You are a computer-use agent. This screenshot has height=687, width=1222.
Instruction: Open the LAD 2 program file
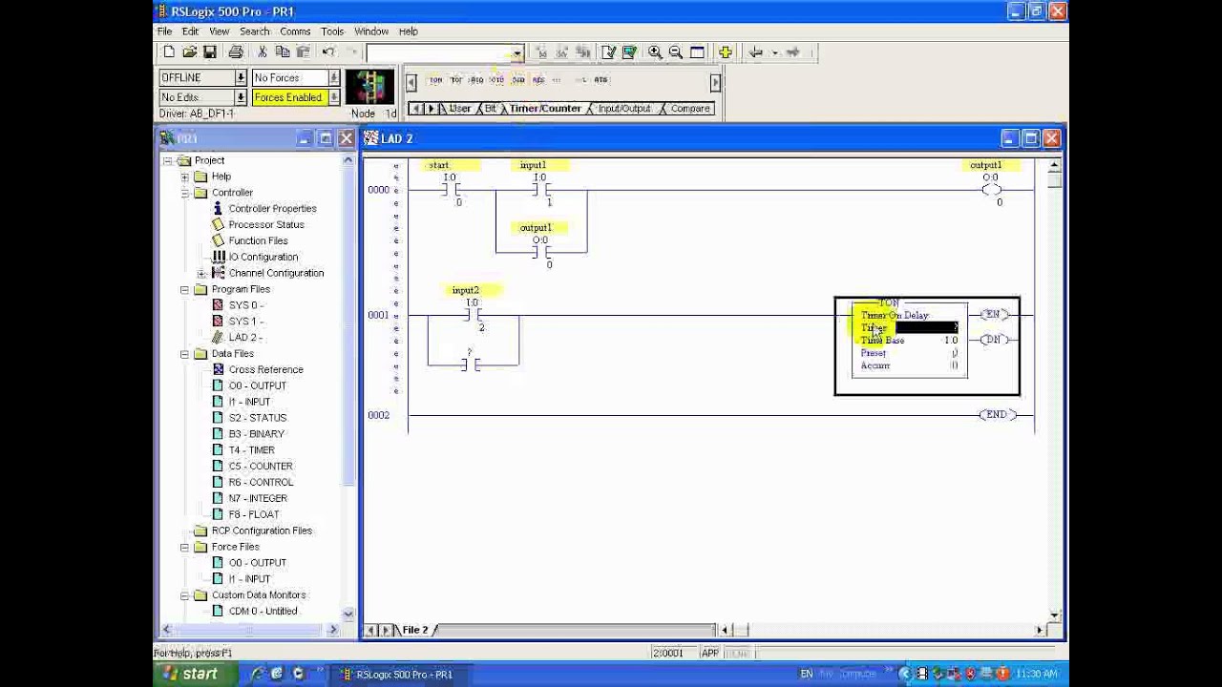(x=244, y=337)
